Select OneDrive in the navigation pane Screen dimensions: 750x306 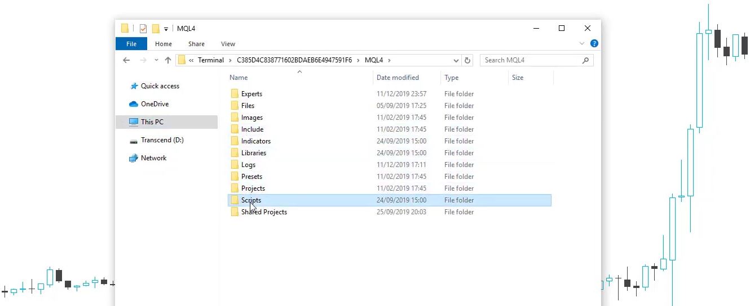(154, 104)
